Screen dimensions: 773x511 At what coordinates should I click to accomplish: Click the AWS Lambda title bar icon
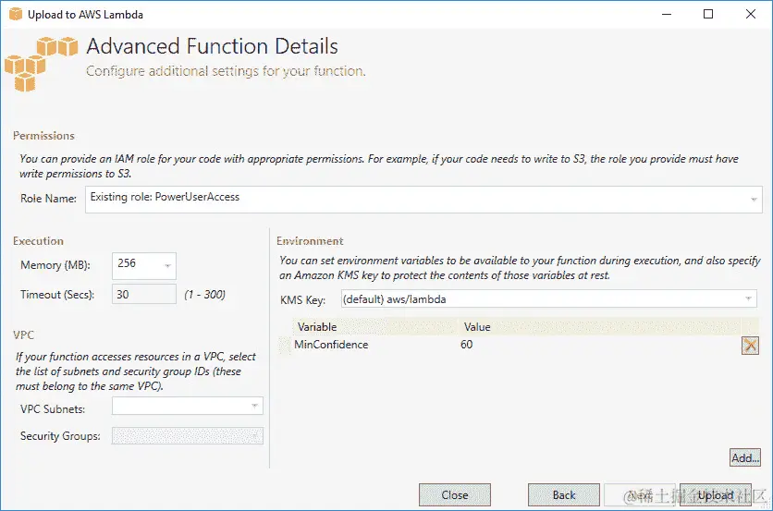click(16, 14)
